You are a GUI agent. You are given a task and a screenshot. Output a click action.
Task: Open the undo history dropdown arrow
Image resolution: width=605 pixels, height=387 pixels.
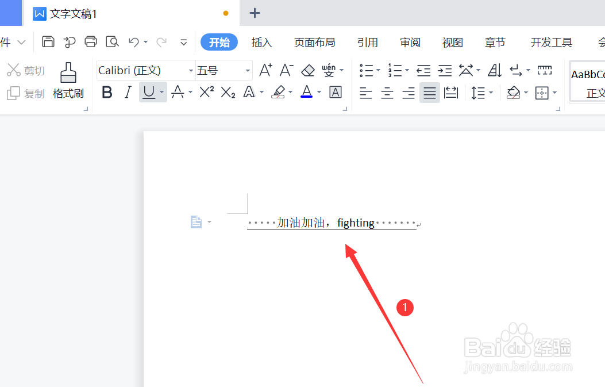145,42
